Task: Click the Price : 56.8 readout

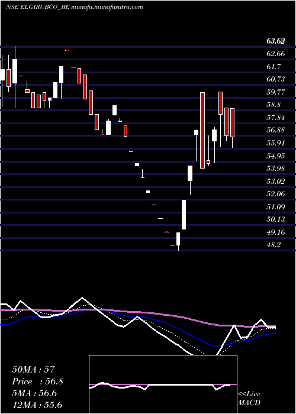Action: 37,381
